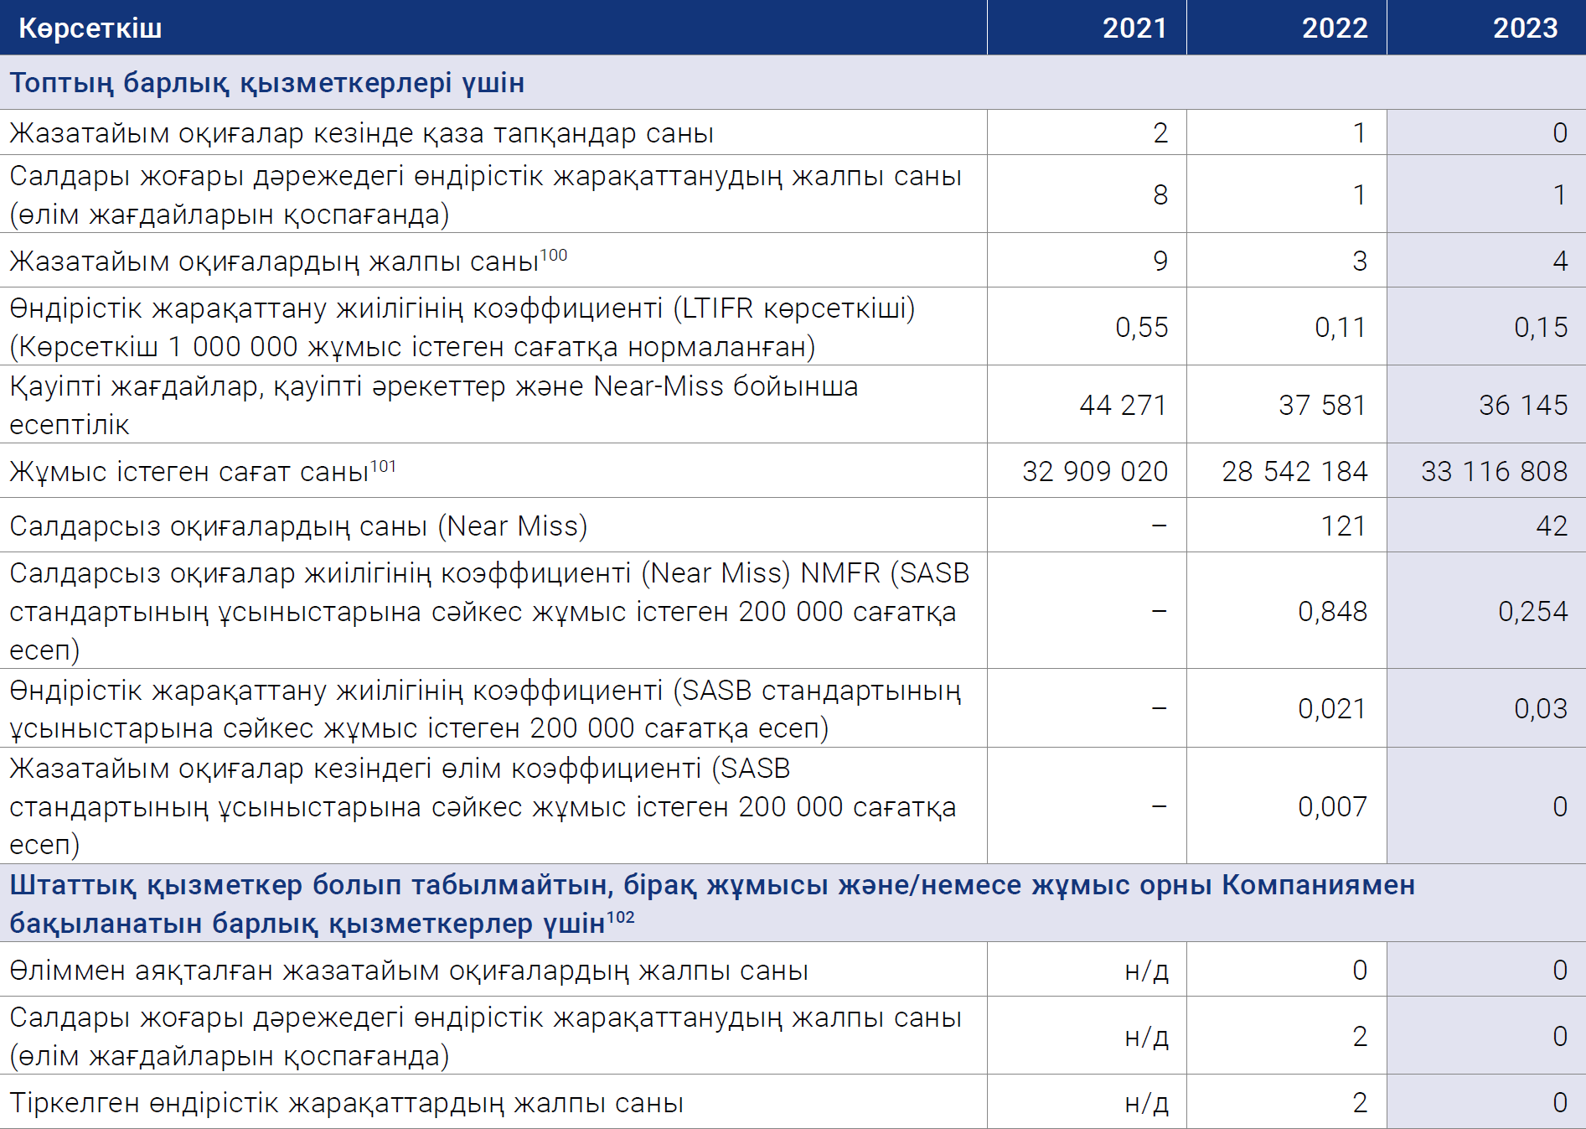Select the LTIFR value 0,15

pyautogui.click(x=1541, y=328)
